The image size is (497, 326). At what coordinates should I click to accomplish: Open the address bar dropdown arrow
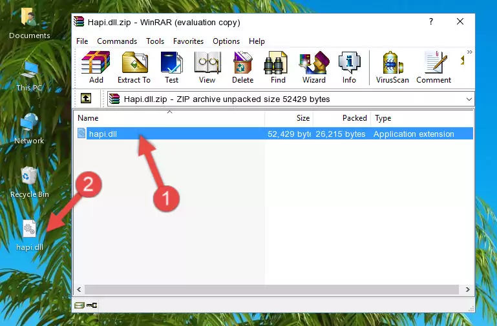(469, 99)
